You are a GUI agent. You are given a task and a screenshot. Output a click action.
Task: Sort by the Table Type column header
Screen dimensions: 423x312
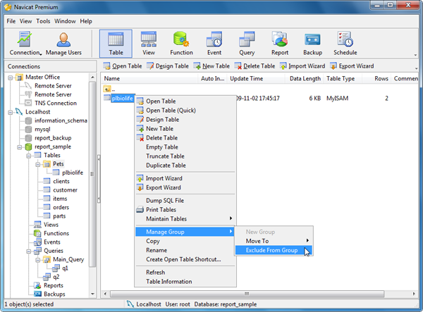pyautogui.click(x=343, y=79)
